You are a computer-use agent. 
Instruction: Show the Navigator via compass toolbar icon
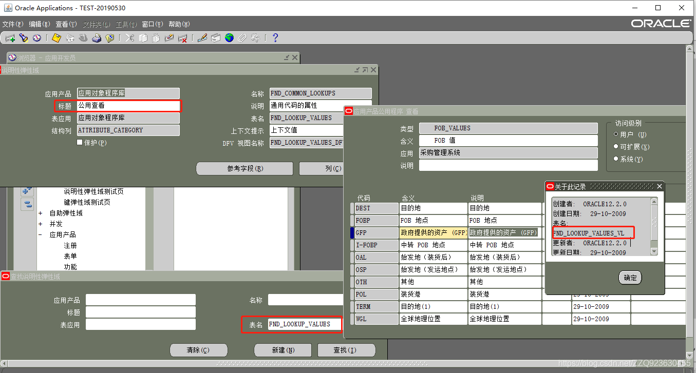pyautogui.click(x=36, y=38)
